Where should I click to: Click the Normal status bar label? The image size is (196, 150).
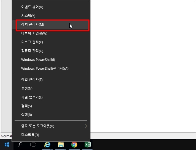pos(6,136)
